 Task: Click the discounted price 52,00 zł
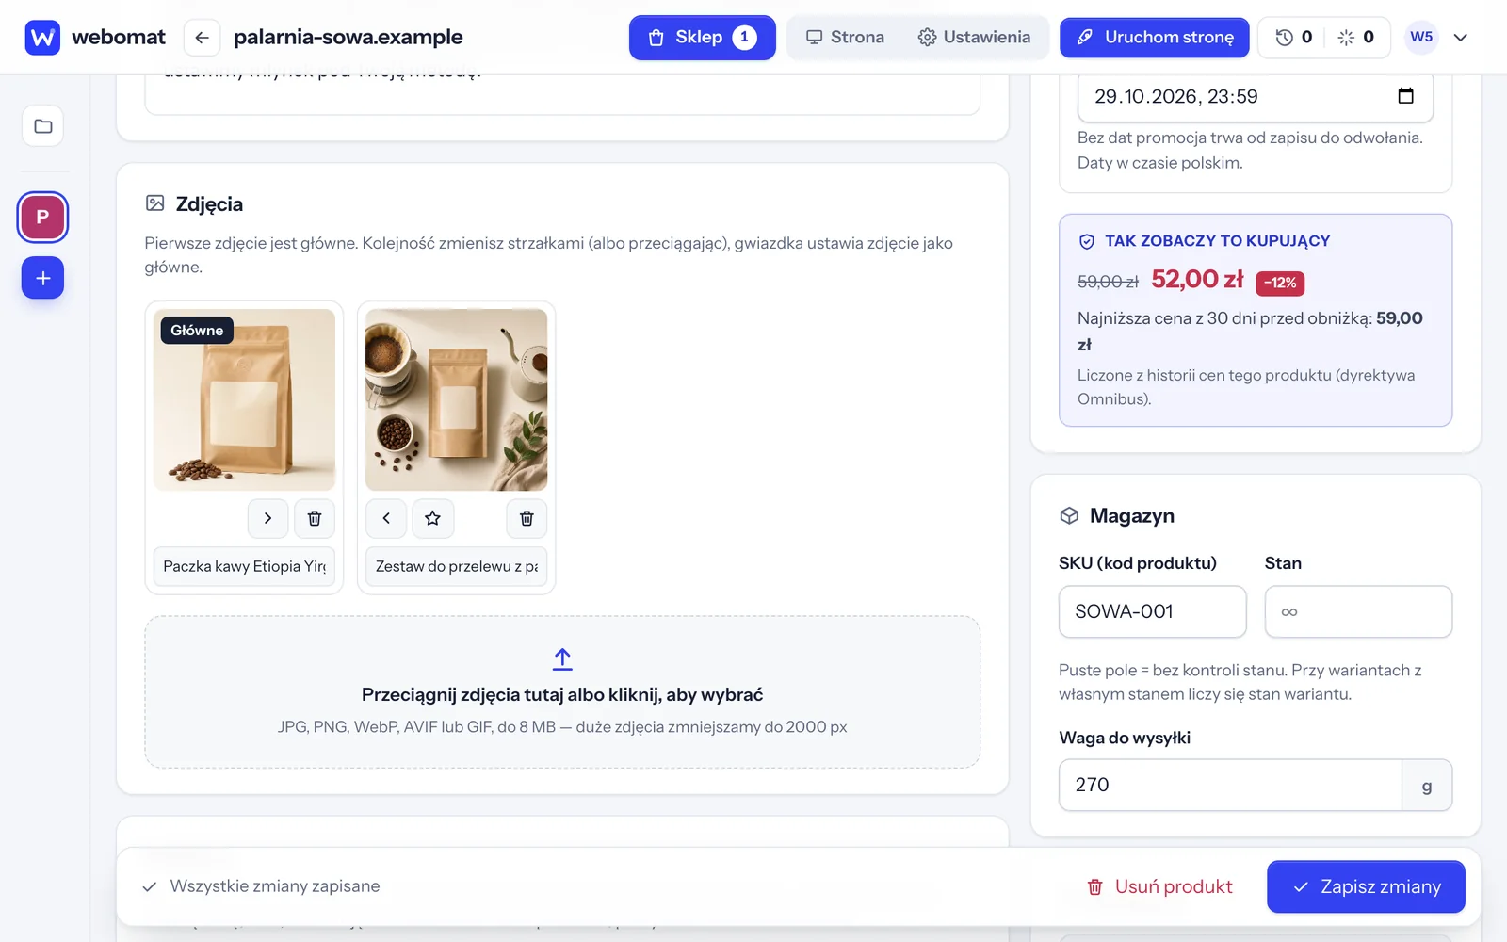point(1197,280)
